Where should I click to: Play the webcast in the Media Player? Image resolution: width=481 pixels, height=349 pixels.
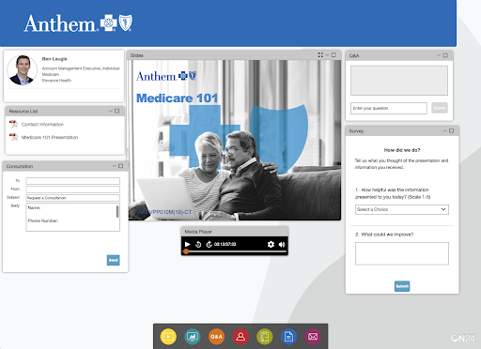tap(188, 244)
